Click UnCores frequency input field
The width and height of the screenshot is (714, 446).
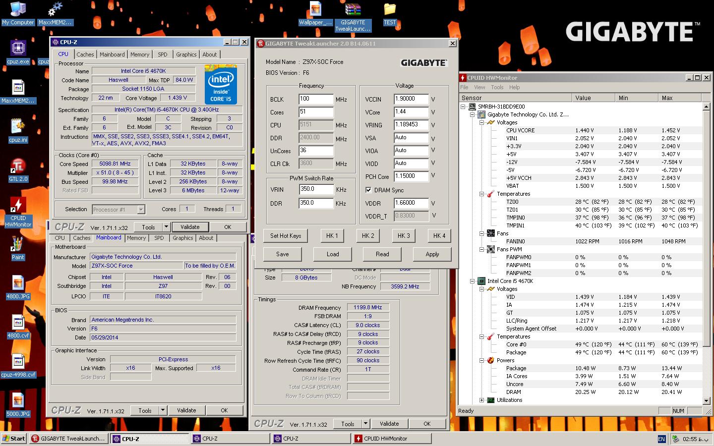pos(316,151)
